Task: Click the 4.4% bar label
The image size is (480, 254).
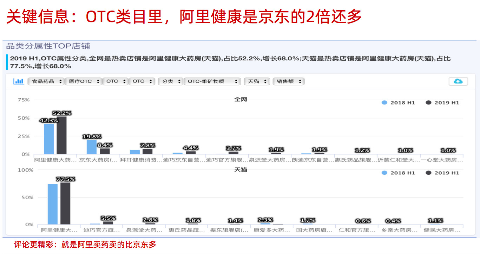Action: pos(191,148)
